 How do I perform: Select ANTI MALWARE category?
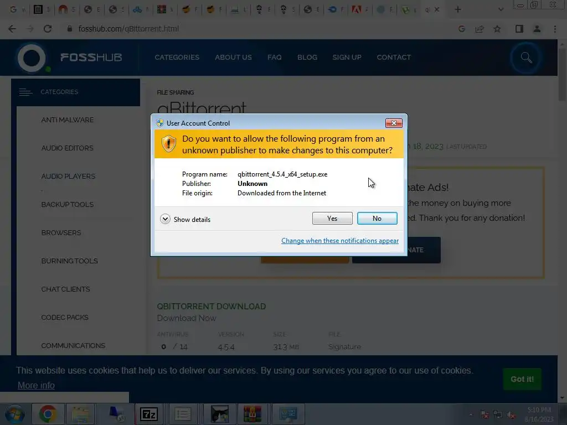pyautogui.click(x=67, y=120)
